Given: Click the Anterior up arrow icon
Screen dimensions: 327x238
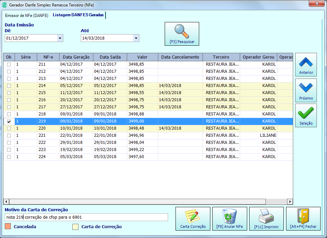Looking at the screenshot, I should pos(306,62).
